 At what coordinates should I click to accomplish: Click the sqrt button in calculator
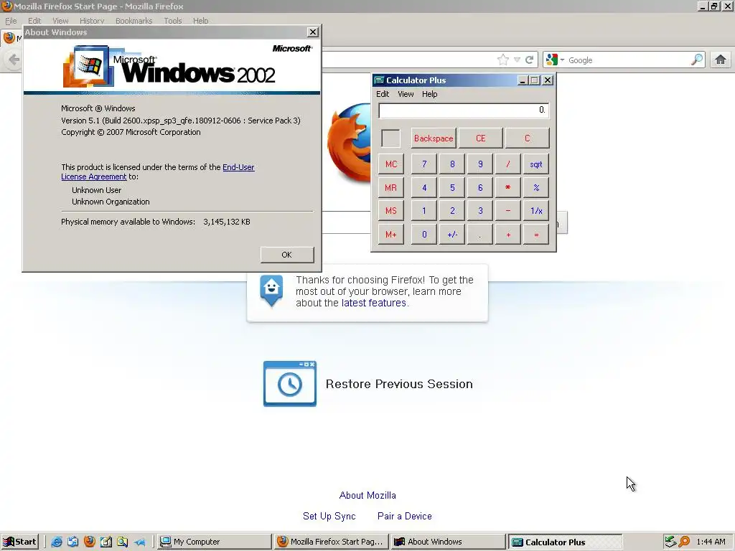tap(536, 164)
